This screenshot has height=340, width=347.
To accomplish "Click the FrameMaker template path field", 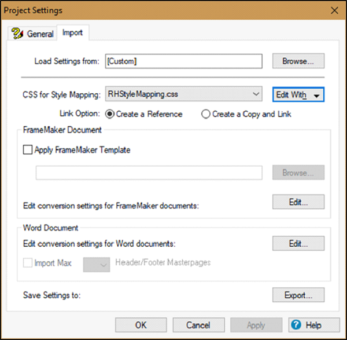I will click(x=149, y=173).
